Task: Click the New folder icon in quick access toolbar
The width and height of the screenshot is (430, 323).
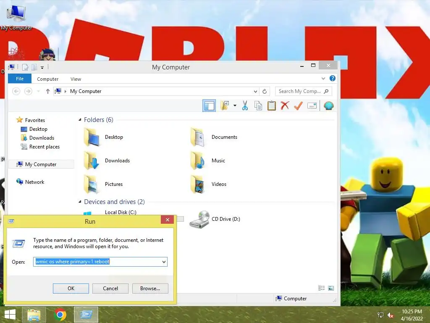Action: tap(34, 67)
